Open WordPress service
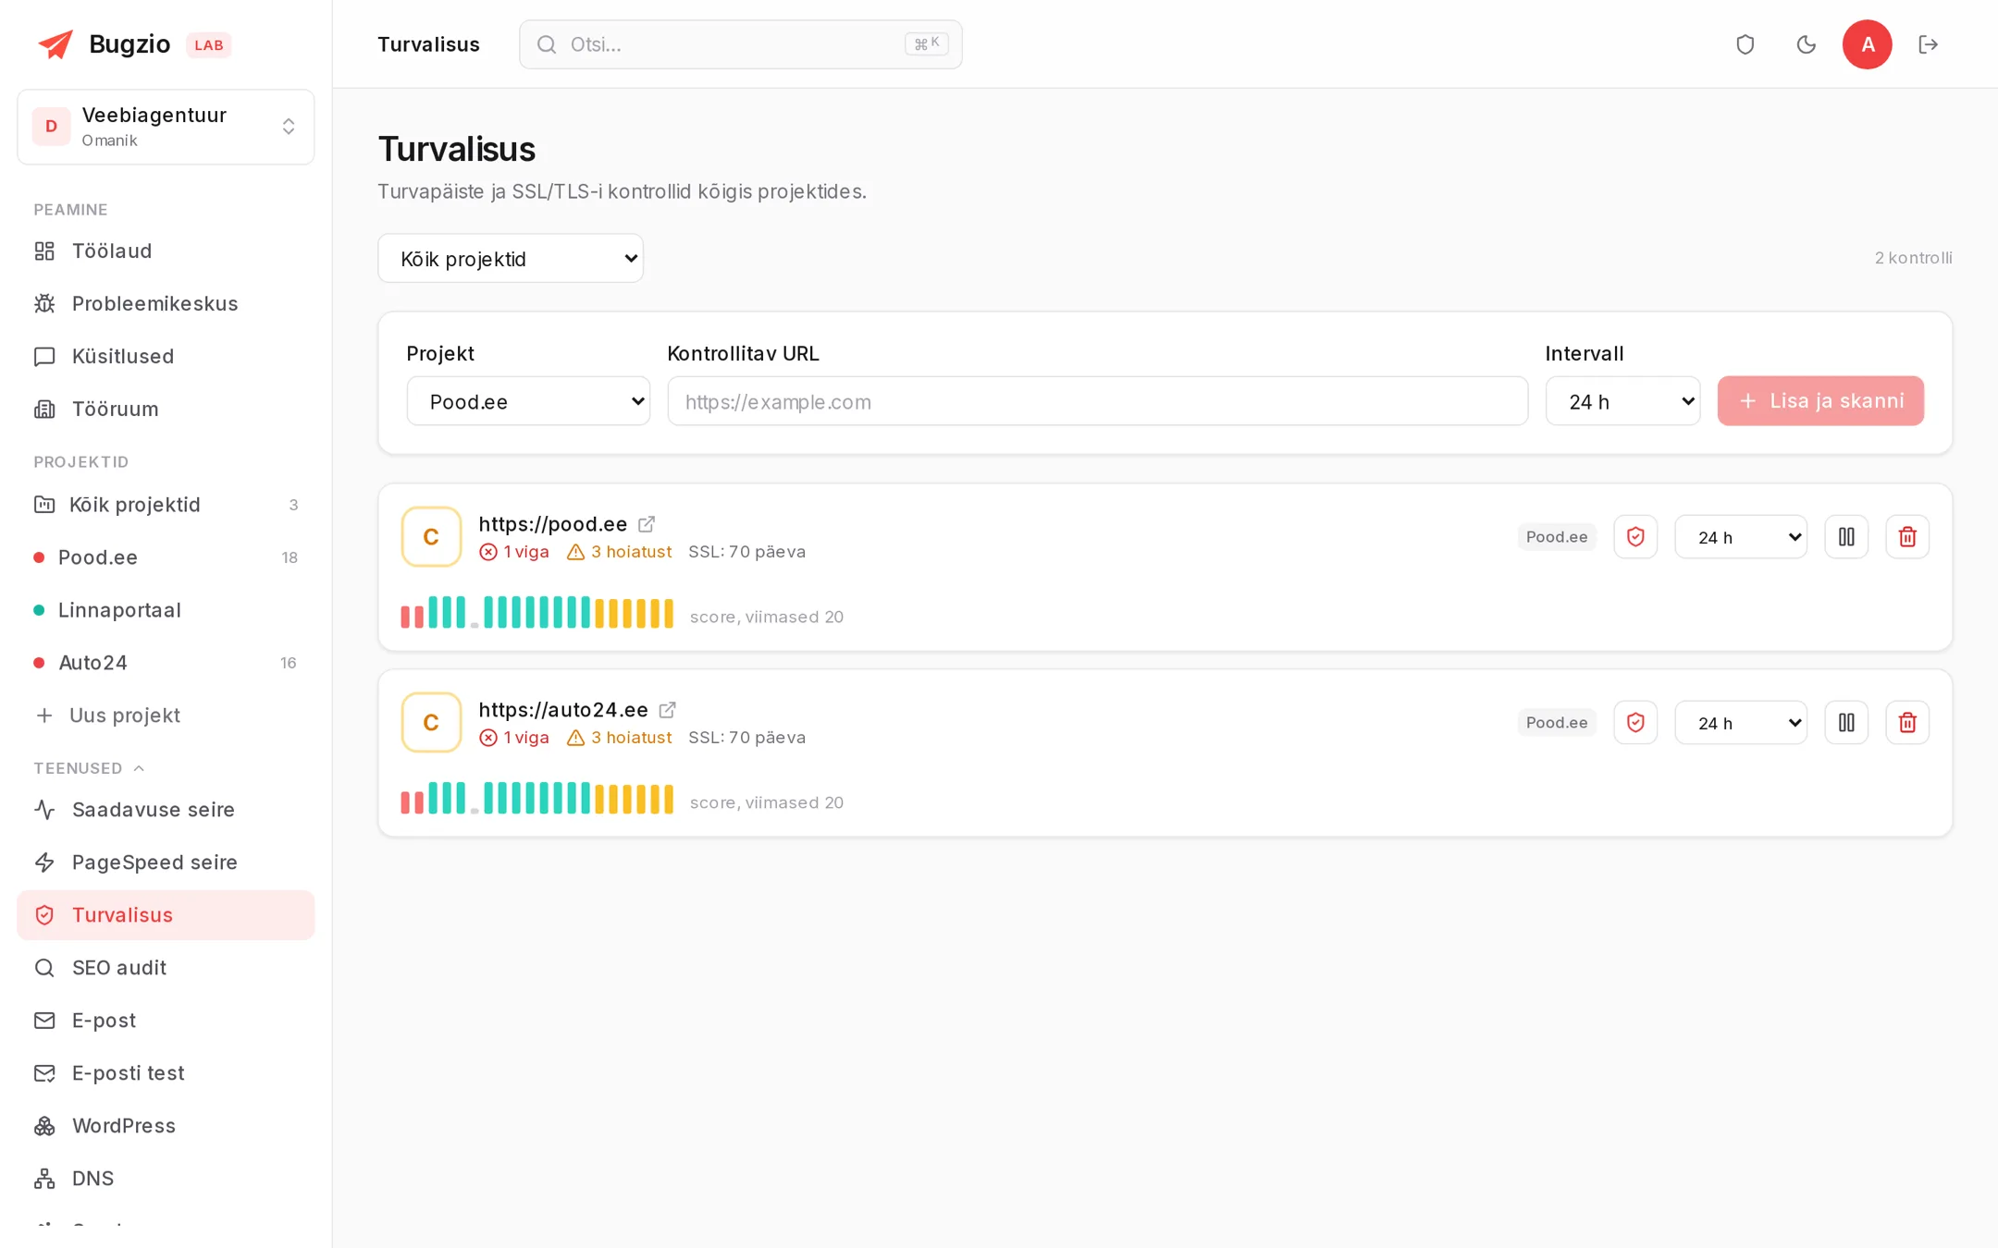 coord(166,1126)
